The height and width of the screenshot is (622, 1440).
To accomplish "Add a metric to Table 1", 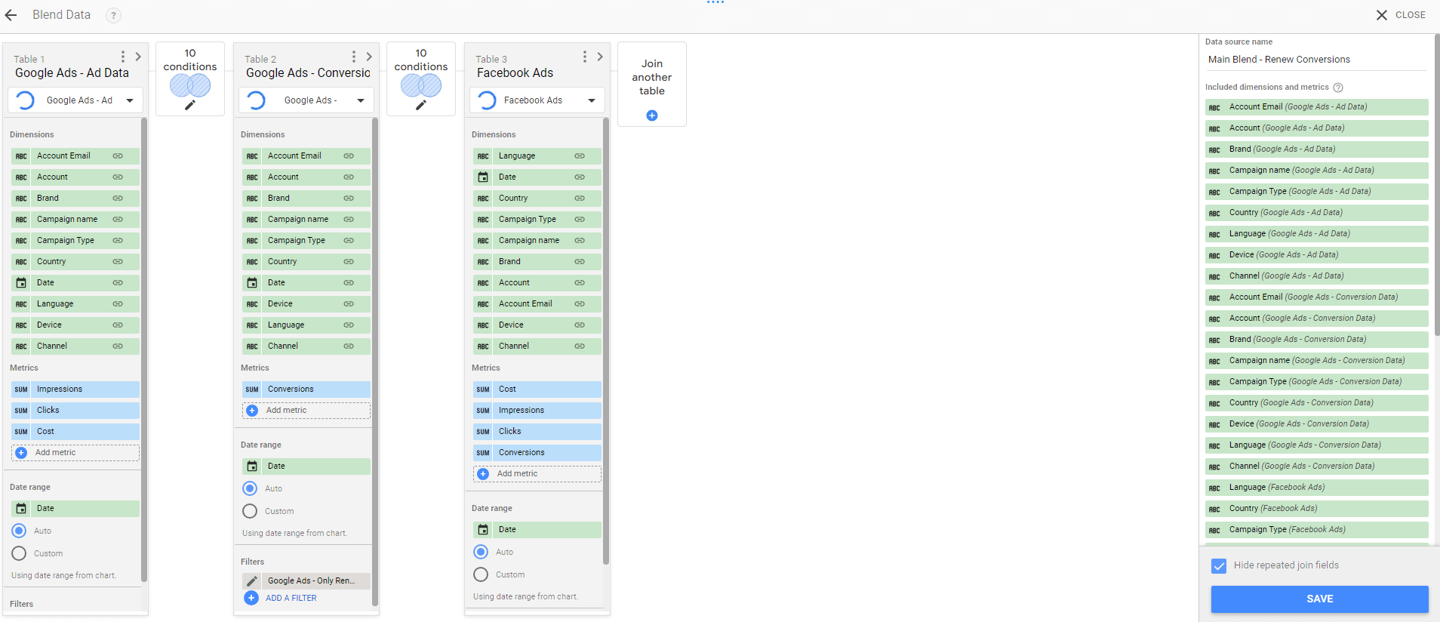I will [x=75, y=453].
